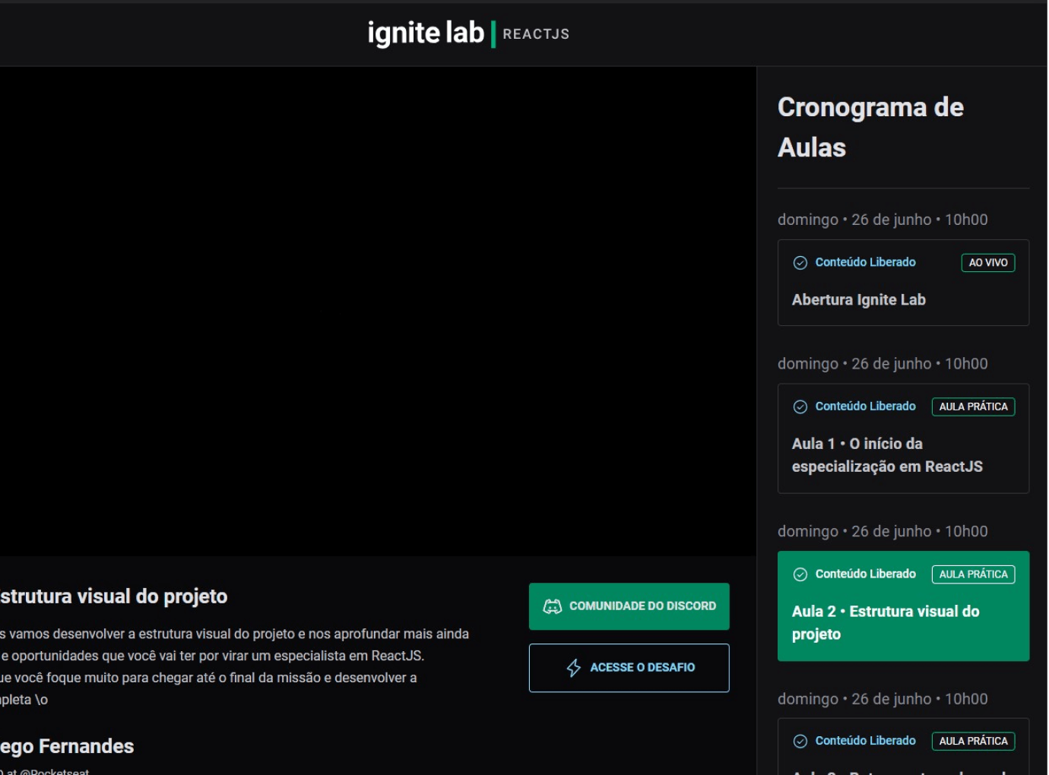Click the Ignite Lab ReactJS logo
The width and height of the screenshot is (1049, 775).
click(468, 33)
